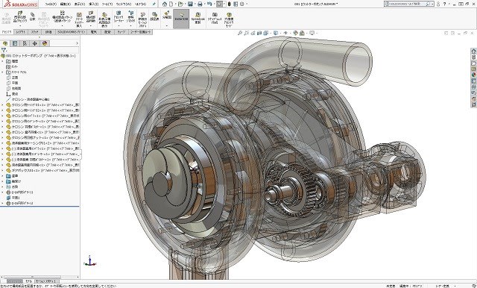Click Move Component (構成部品移動) button
This screenshot has width=477, height=288.
click(x=91, y=17)
